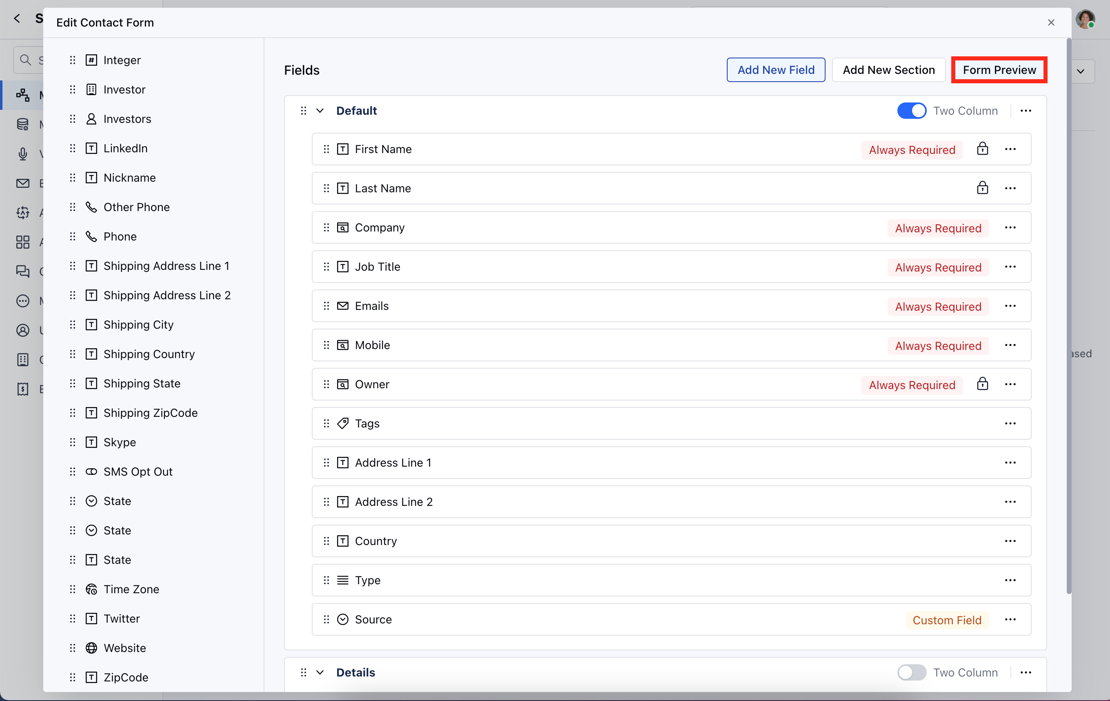Collapse the Default section
Viewport: 1110px width, 701px height.
tap(320, 111)
